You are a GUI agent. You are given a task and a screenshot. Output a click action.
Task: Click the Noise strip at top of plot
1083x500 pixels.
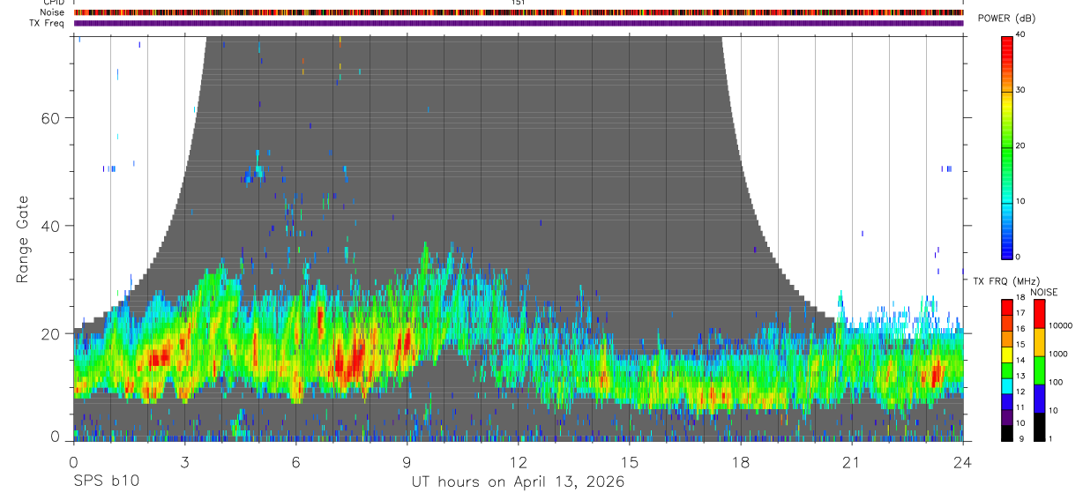tap(519, 12)
